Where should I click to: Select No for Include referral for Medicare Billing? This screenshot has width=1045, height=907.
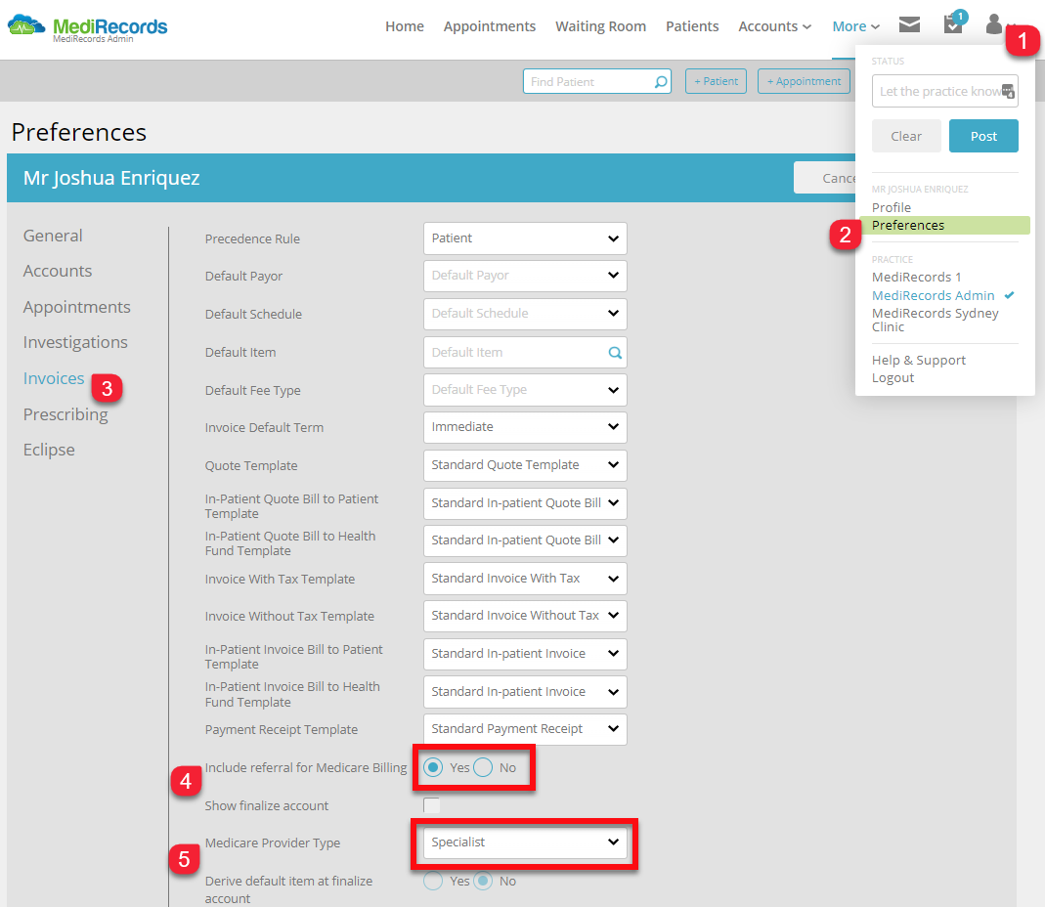(483, 767)
